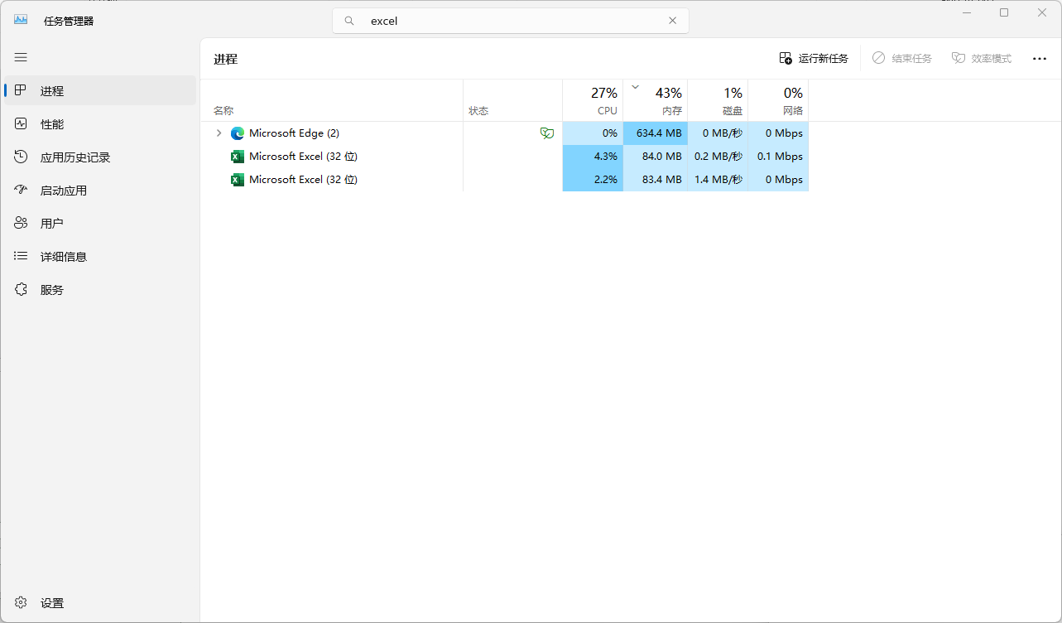The height and width of the screenshot is (623, 1062).
Task: Open 用户 (Users) page
Action: click(100, 223)
